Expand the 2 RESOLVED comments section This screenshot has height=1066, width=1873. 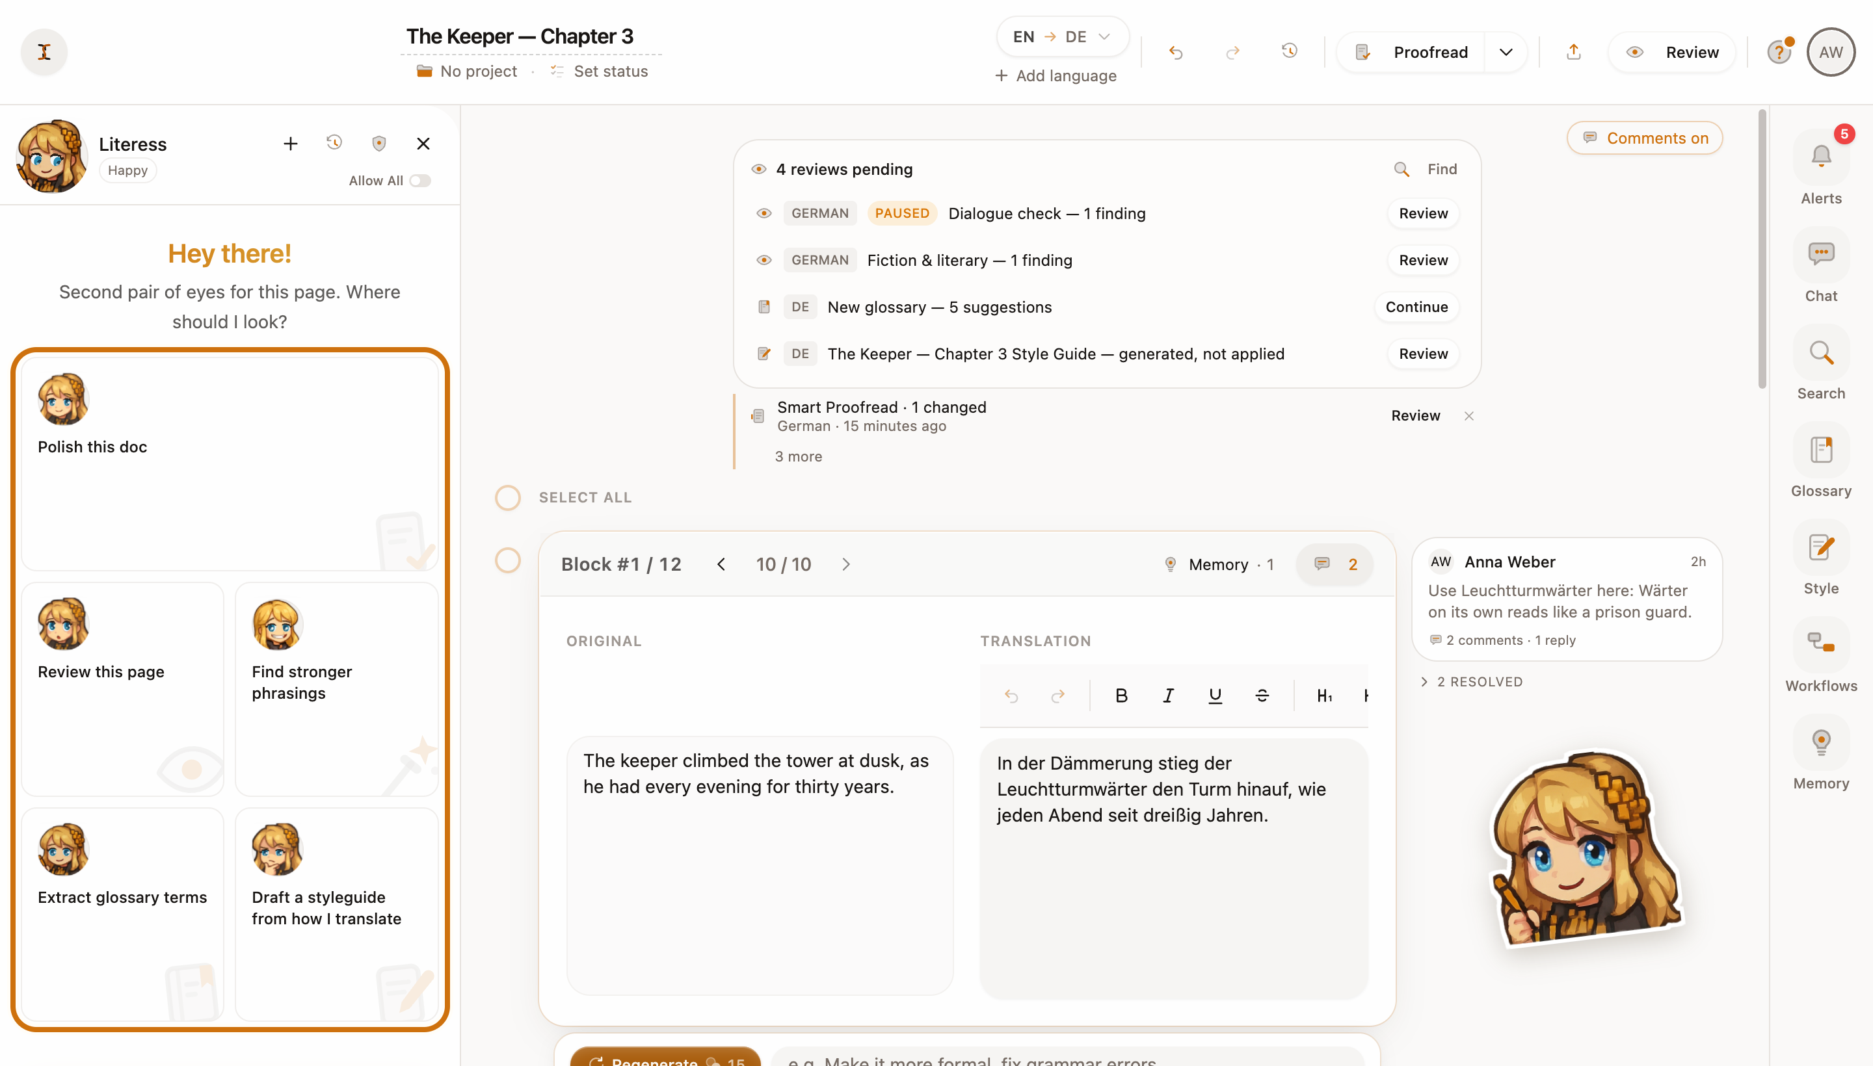coord(1472,682)
